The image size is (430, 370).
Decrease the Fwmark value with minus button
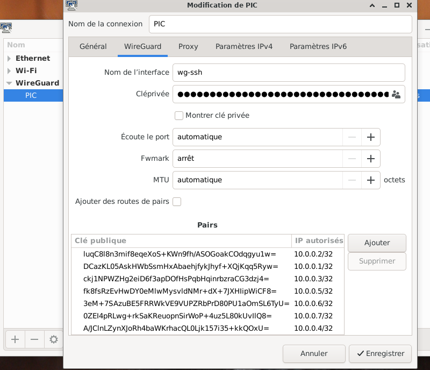coord(352,159)
